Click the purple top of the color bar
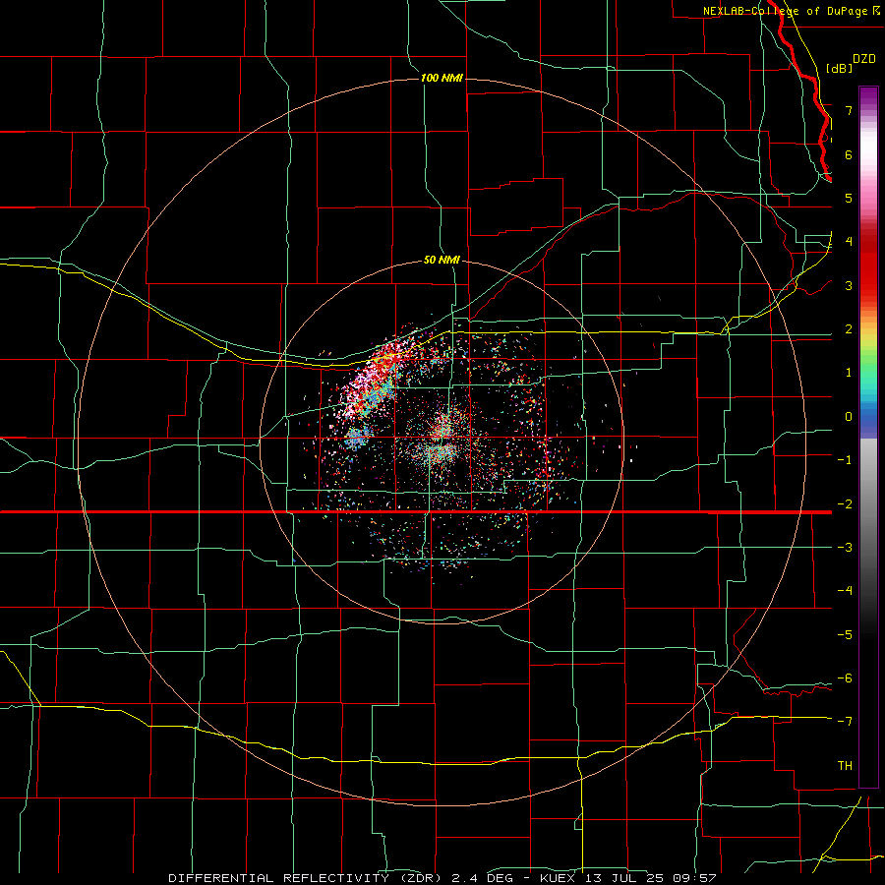This screenshot has height=885, width=885. [868, 96]
